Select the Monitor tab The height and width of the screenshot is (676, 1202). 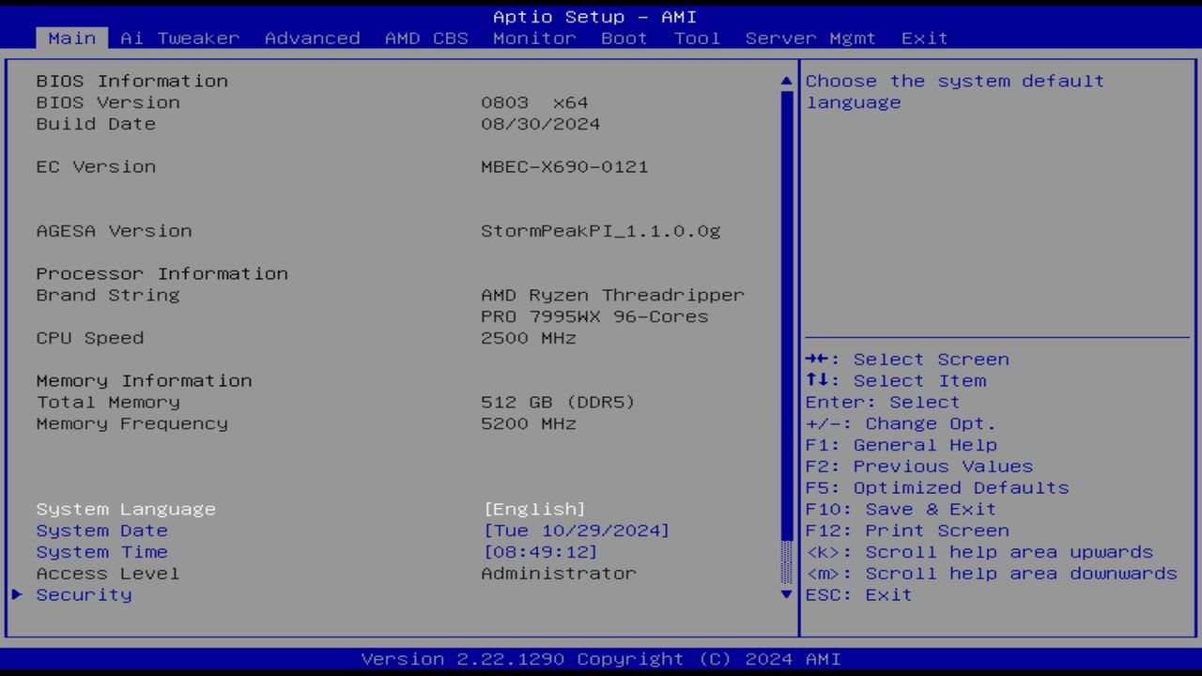[534, 38]
